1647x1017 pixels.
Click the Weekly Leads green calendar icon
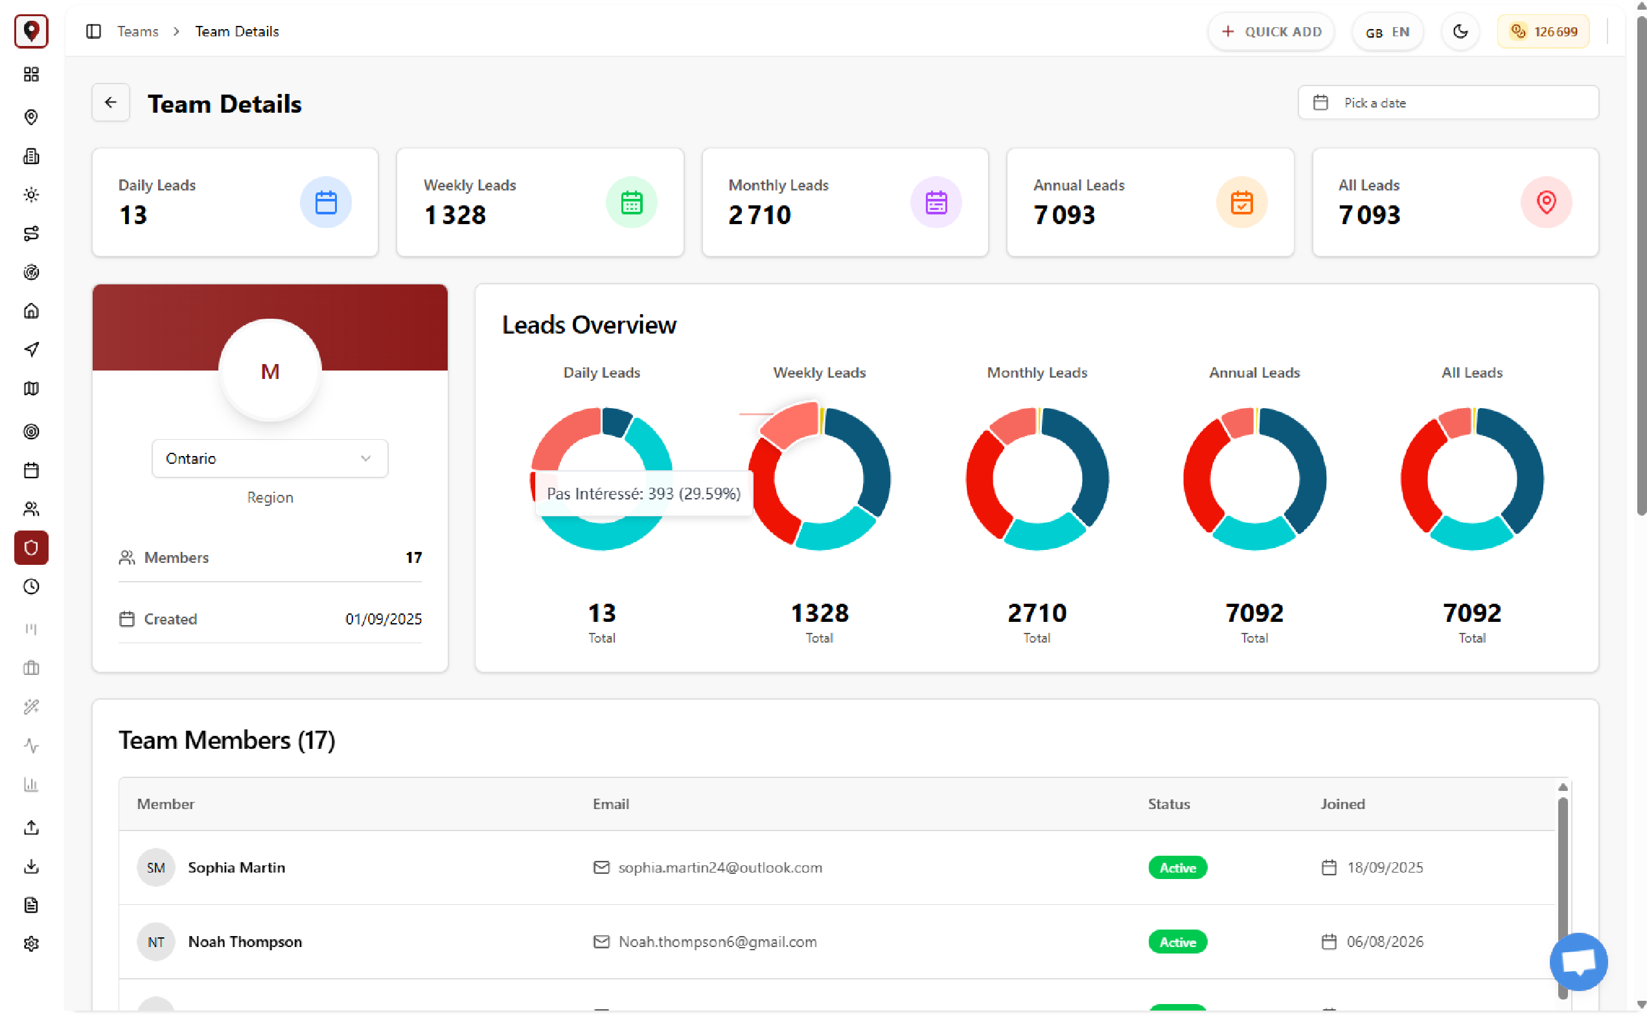tap(631, 202)
